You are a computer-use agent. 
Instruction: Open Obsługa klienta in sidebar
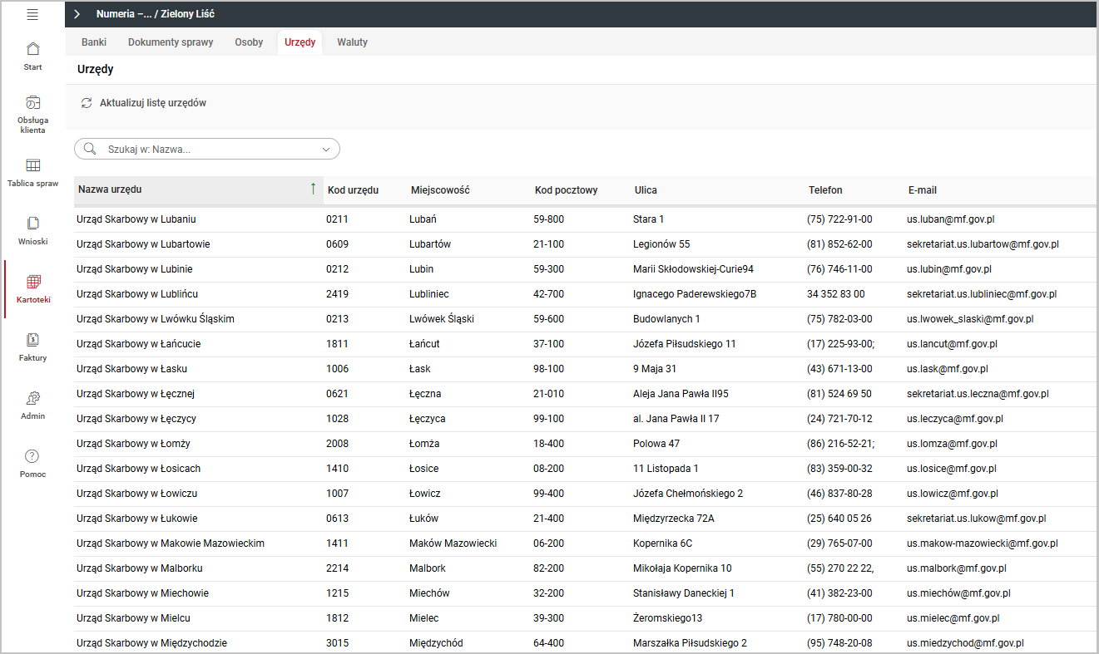coord(32,104)
